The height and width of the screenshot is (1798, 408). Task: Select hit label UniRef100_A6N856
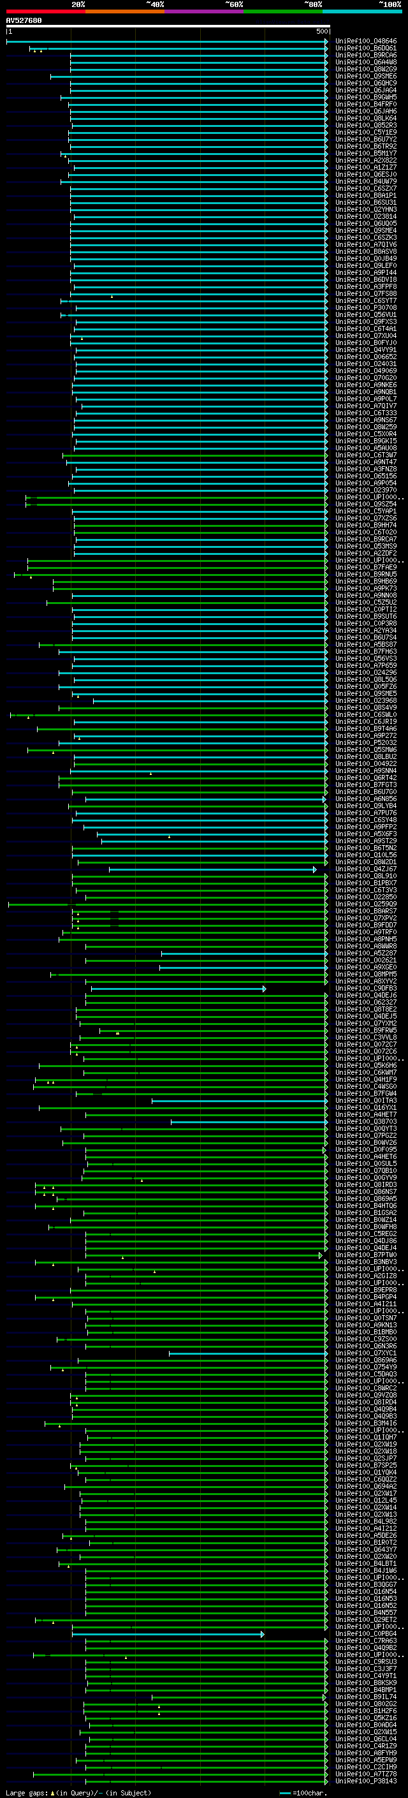(366, 799)
